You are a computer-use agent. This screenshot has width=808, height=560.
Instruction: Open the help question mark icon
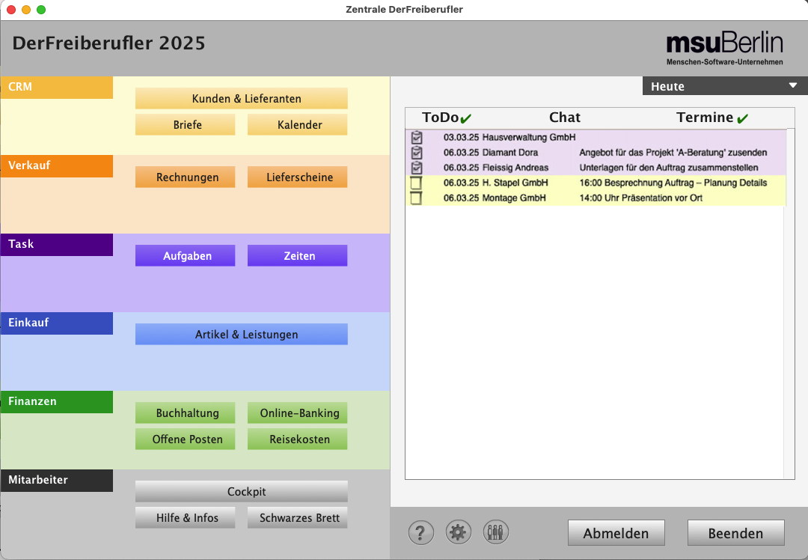(x=421, y=532)
